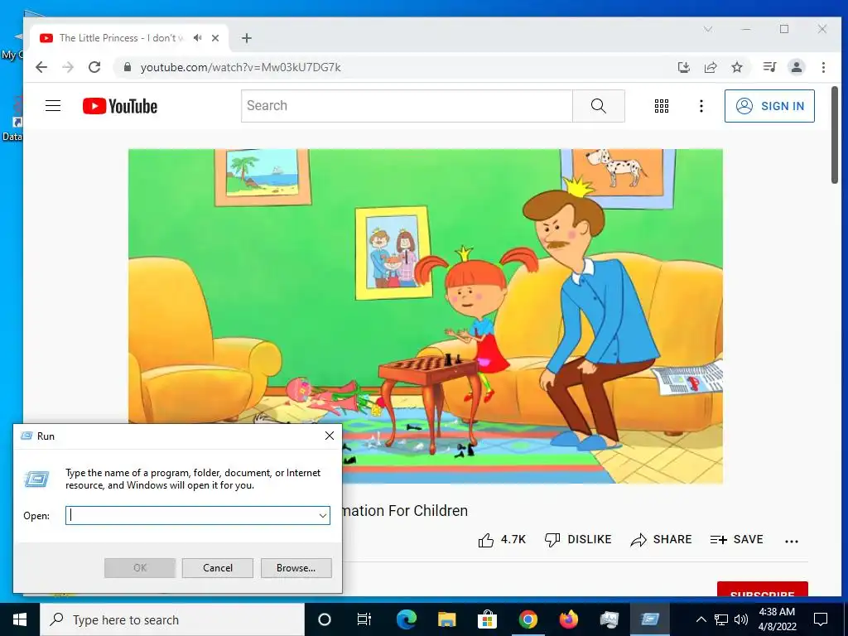Open File Explorer from the taskbar
848x636 pixels.
click(446, 619)
